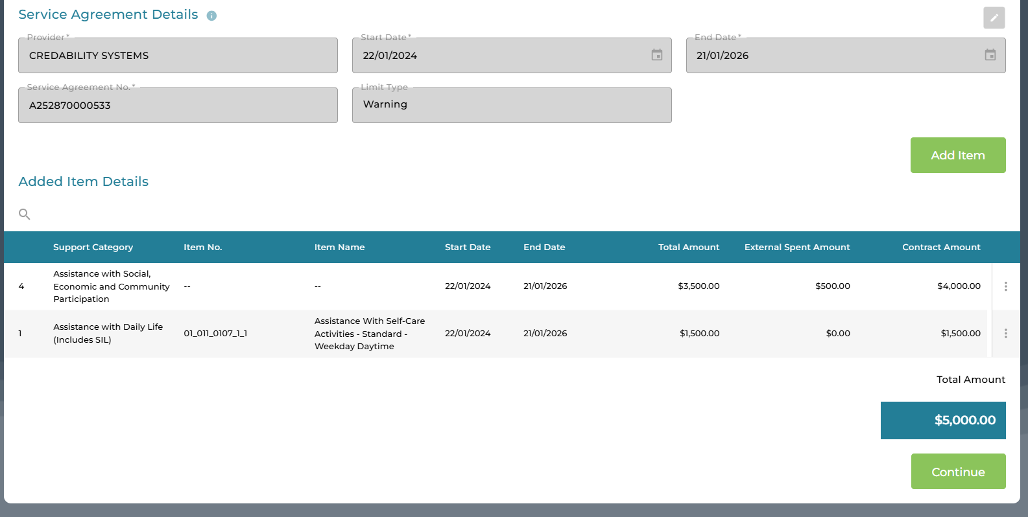Open three-dot menu for Social Participation row
Image resolution: width=1028 pixels, height=517 pixels.
[1005, 286]
